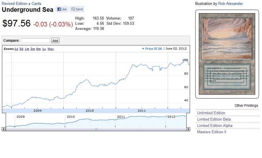Set chart zoom to 3m
The height and width of the screenshot is (158, 262).
[33, 49]
